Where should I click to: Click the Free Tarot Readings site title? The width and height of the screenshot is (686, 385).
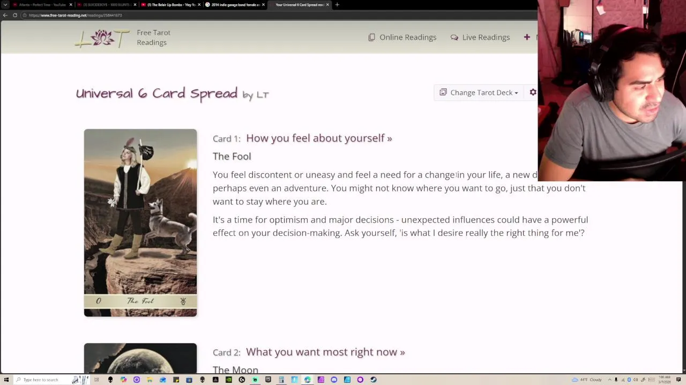pos(153,37)
